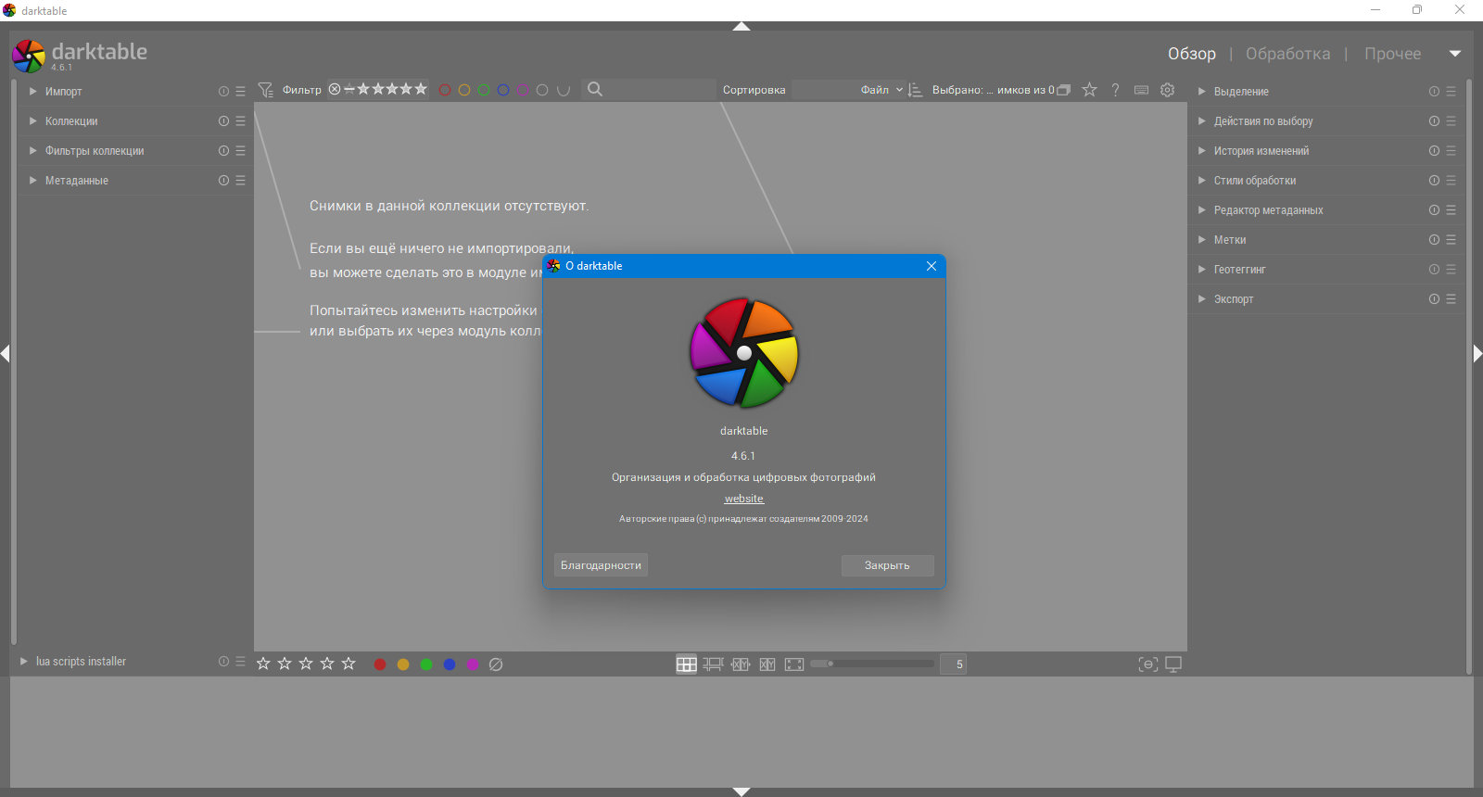This screenshot has width=1483, height=797.
Task: Toggle the star overlay icon in top toolbar
Action: [x=1090, y=90]
